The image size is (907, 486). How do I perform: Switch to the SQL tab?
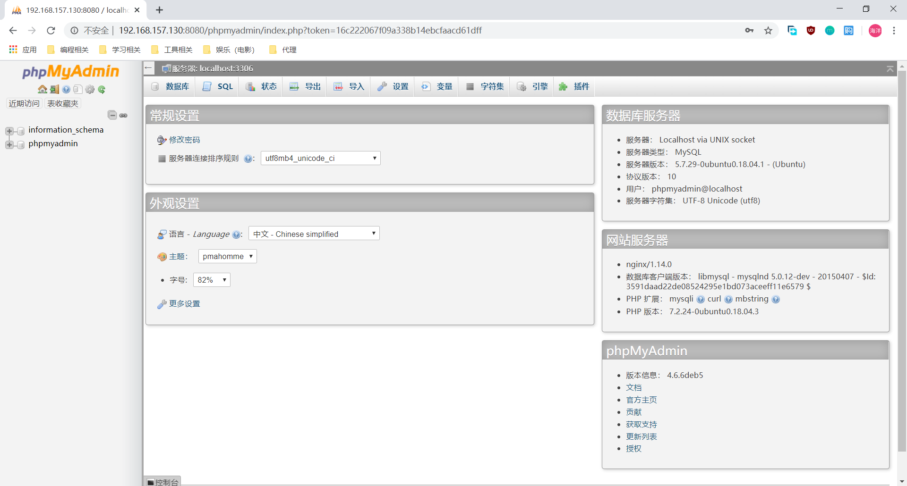(x=217, y=87)
